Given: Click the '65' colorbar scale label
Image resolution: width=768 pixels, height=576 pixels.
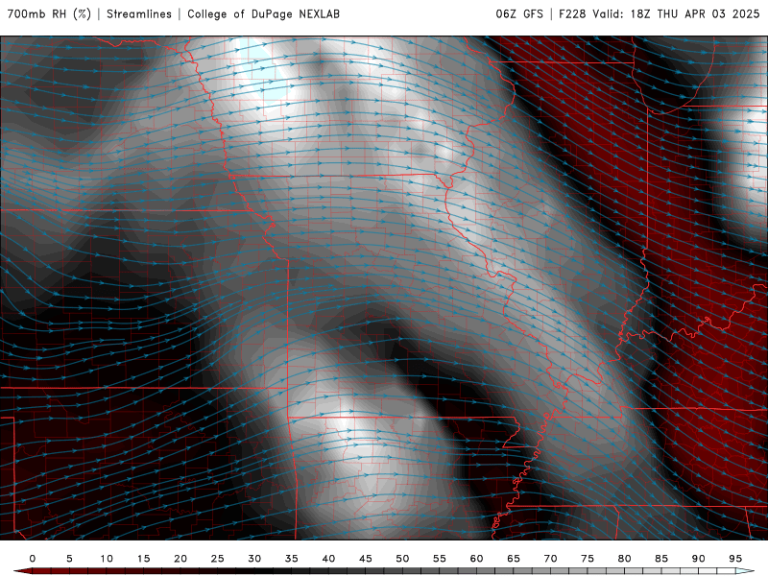Looking at the screenshot, I should pyautogui.click(x=514, y=559).
